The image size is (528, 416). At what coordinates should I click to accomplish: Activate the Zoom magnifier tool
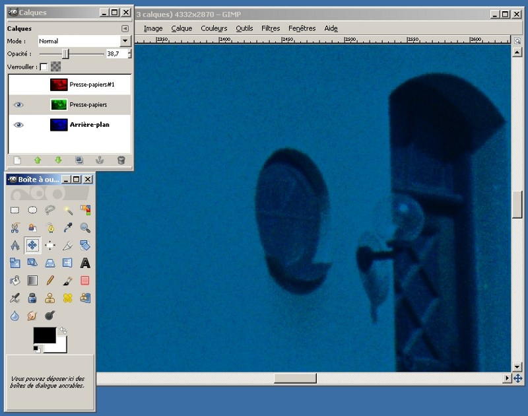[85, 228]
